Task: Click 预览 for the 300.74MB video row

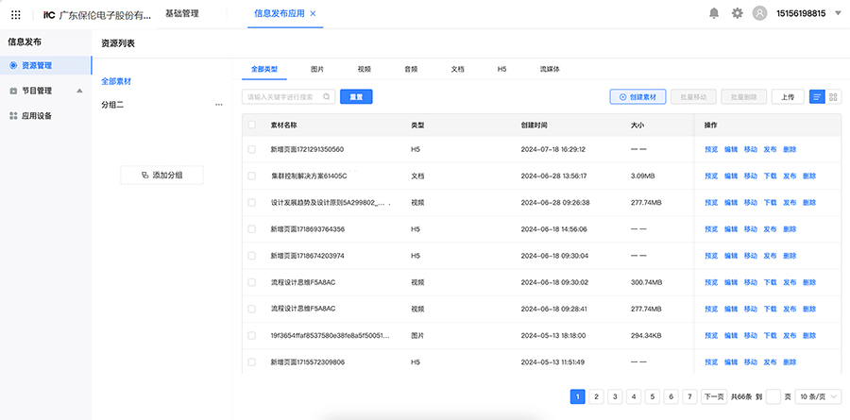Action: click(711, 282)
